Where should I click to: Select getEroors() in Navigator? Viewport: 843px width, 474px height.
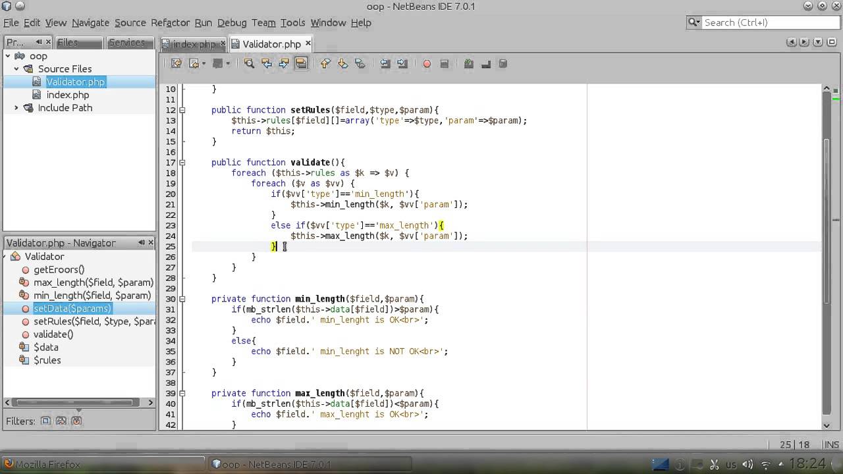click(x=59, y=269)
